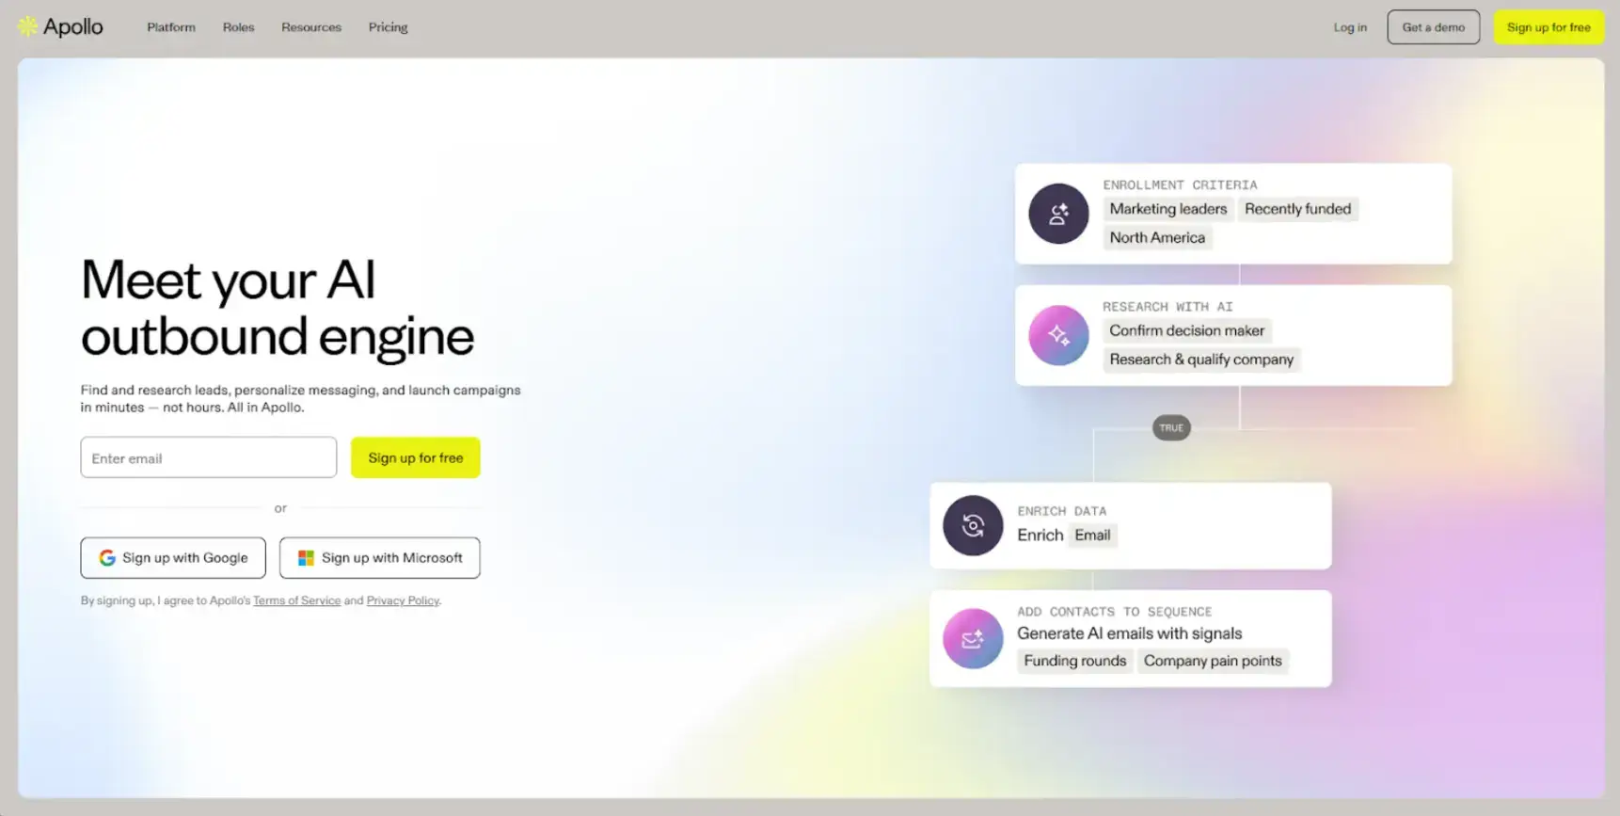Click the Research with AI sparkle icon

(1058, 335)
